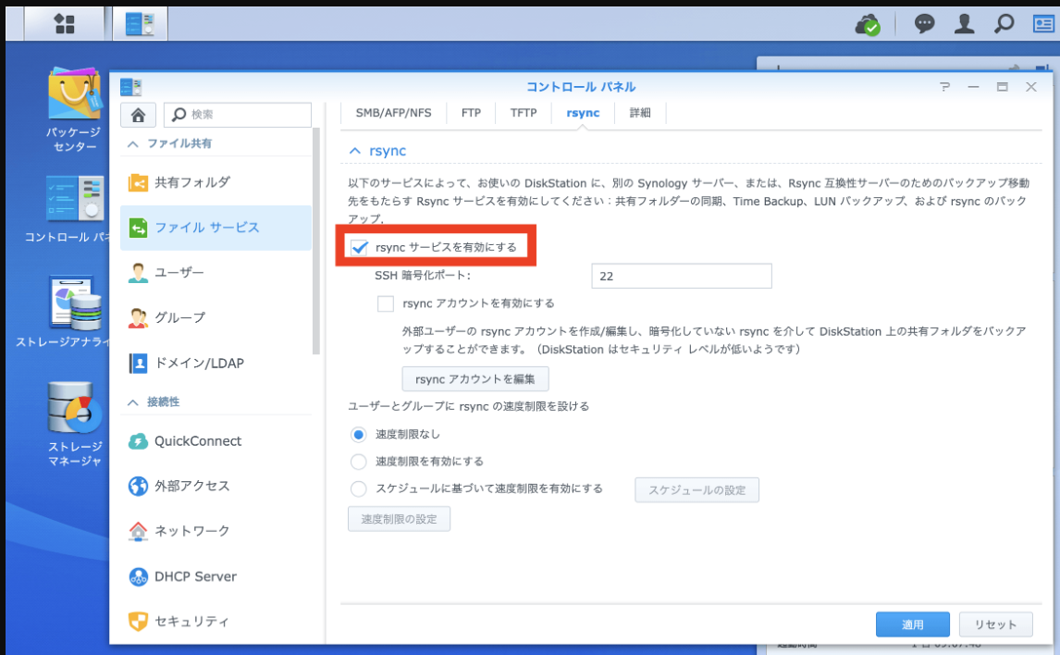Viewport: 1060px width, 655px height.
Task: Enable rsync アカウントを有効にする checkbox
Action: (x=386, y=303)
